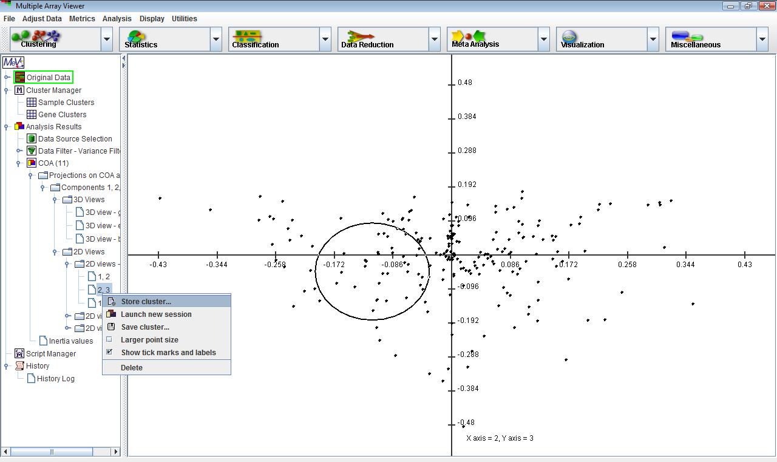777x462 pixels.
Task: Uncheck Show tick marks and labels
Action: tap(109, 352)
